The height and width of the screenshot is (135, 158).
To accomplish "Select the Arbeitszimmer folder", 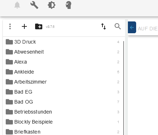I will pos(63,82).
